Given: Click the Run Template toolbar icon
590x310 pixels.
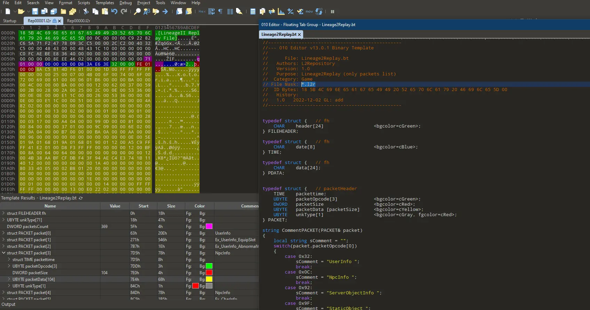Looking at the screenshot, I should point(189,11).
